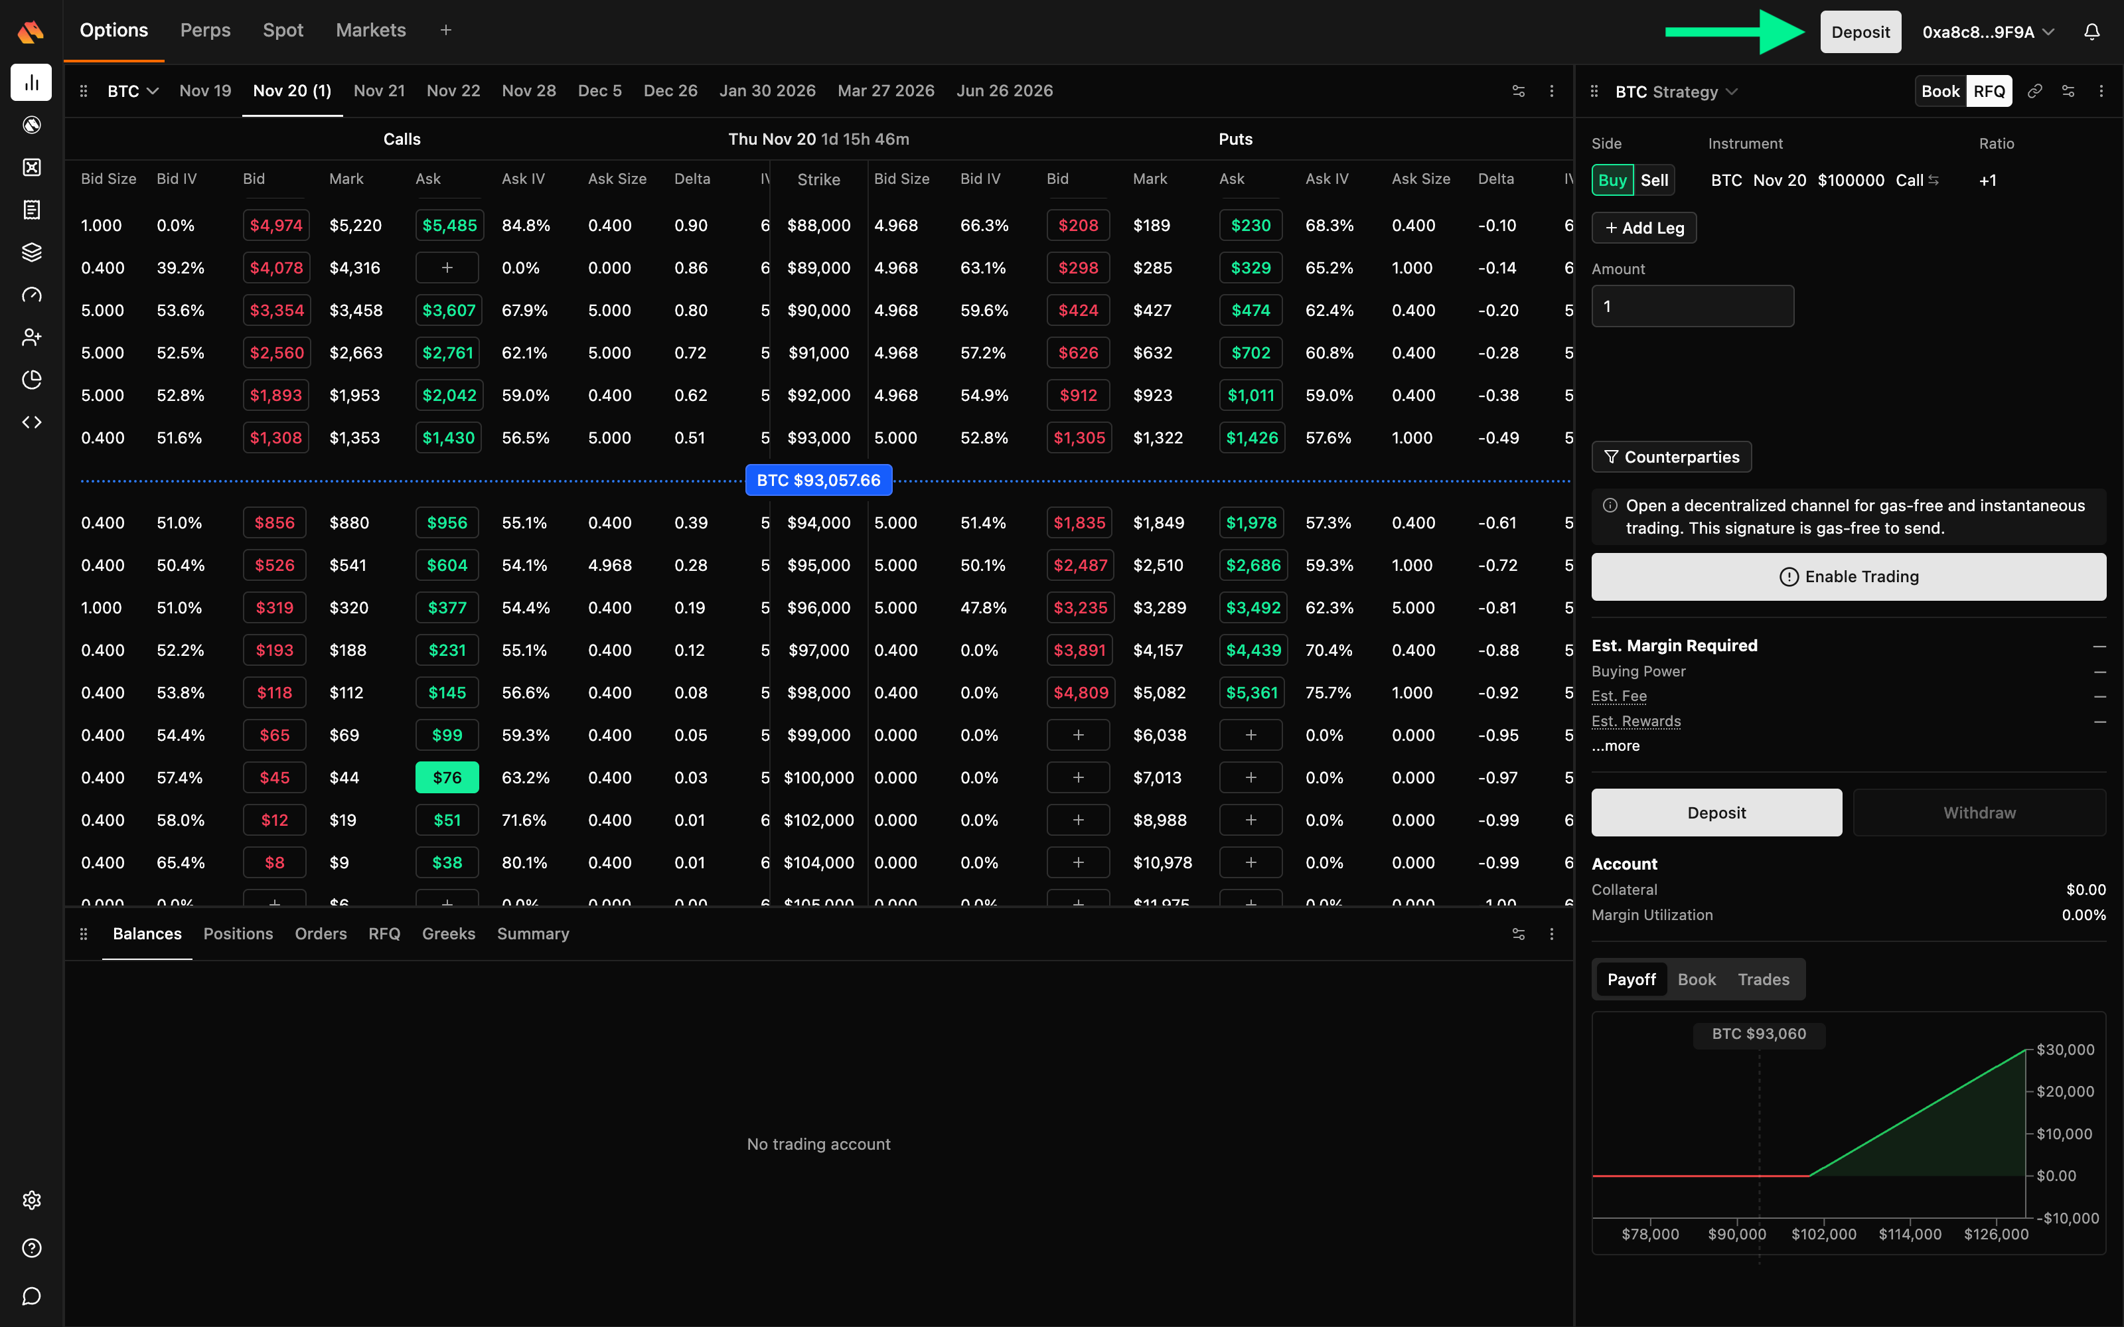Click the swap call/put icon beside Call

1934,180
